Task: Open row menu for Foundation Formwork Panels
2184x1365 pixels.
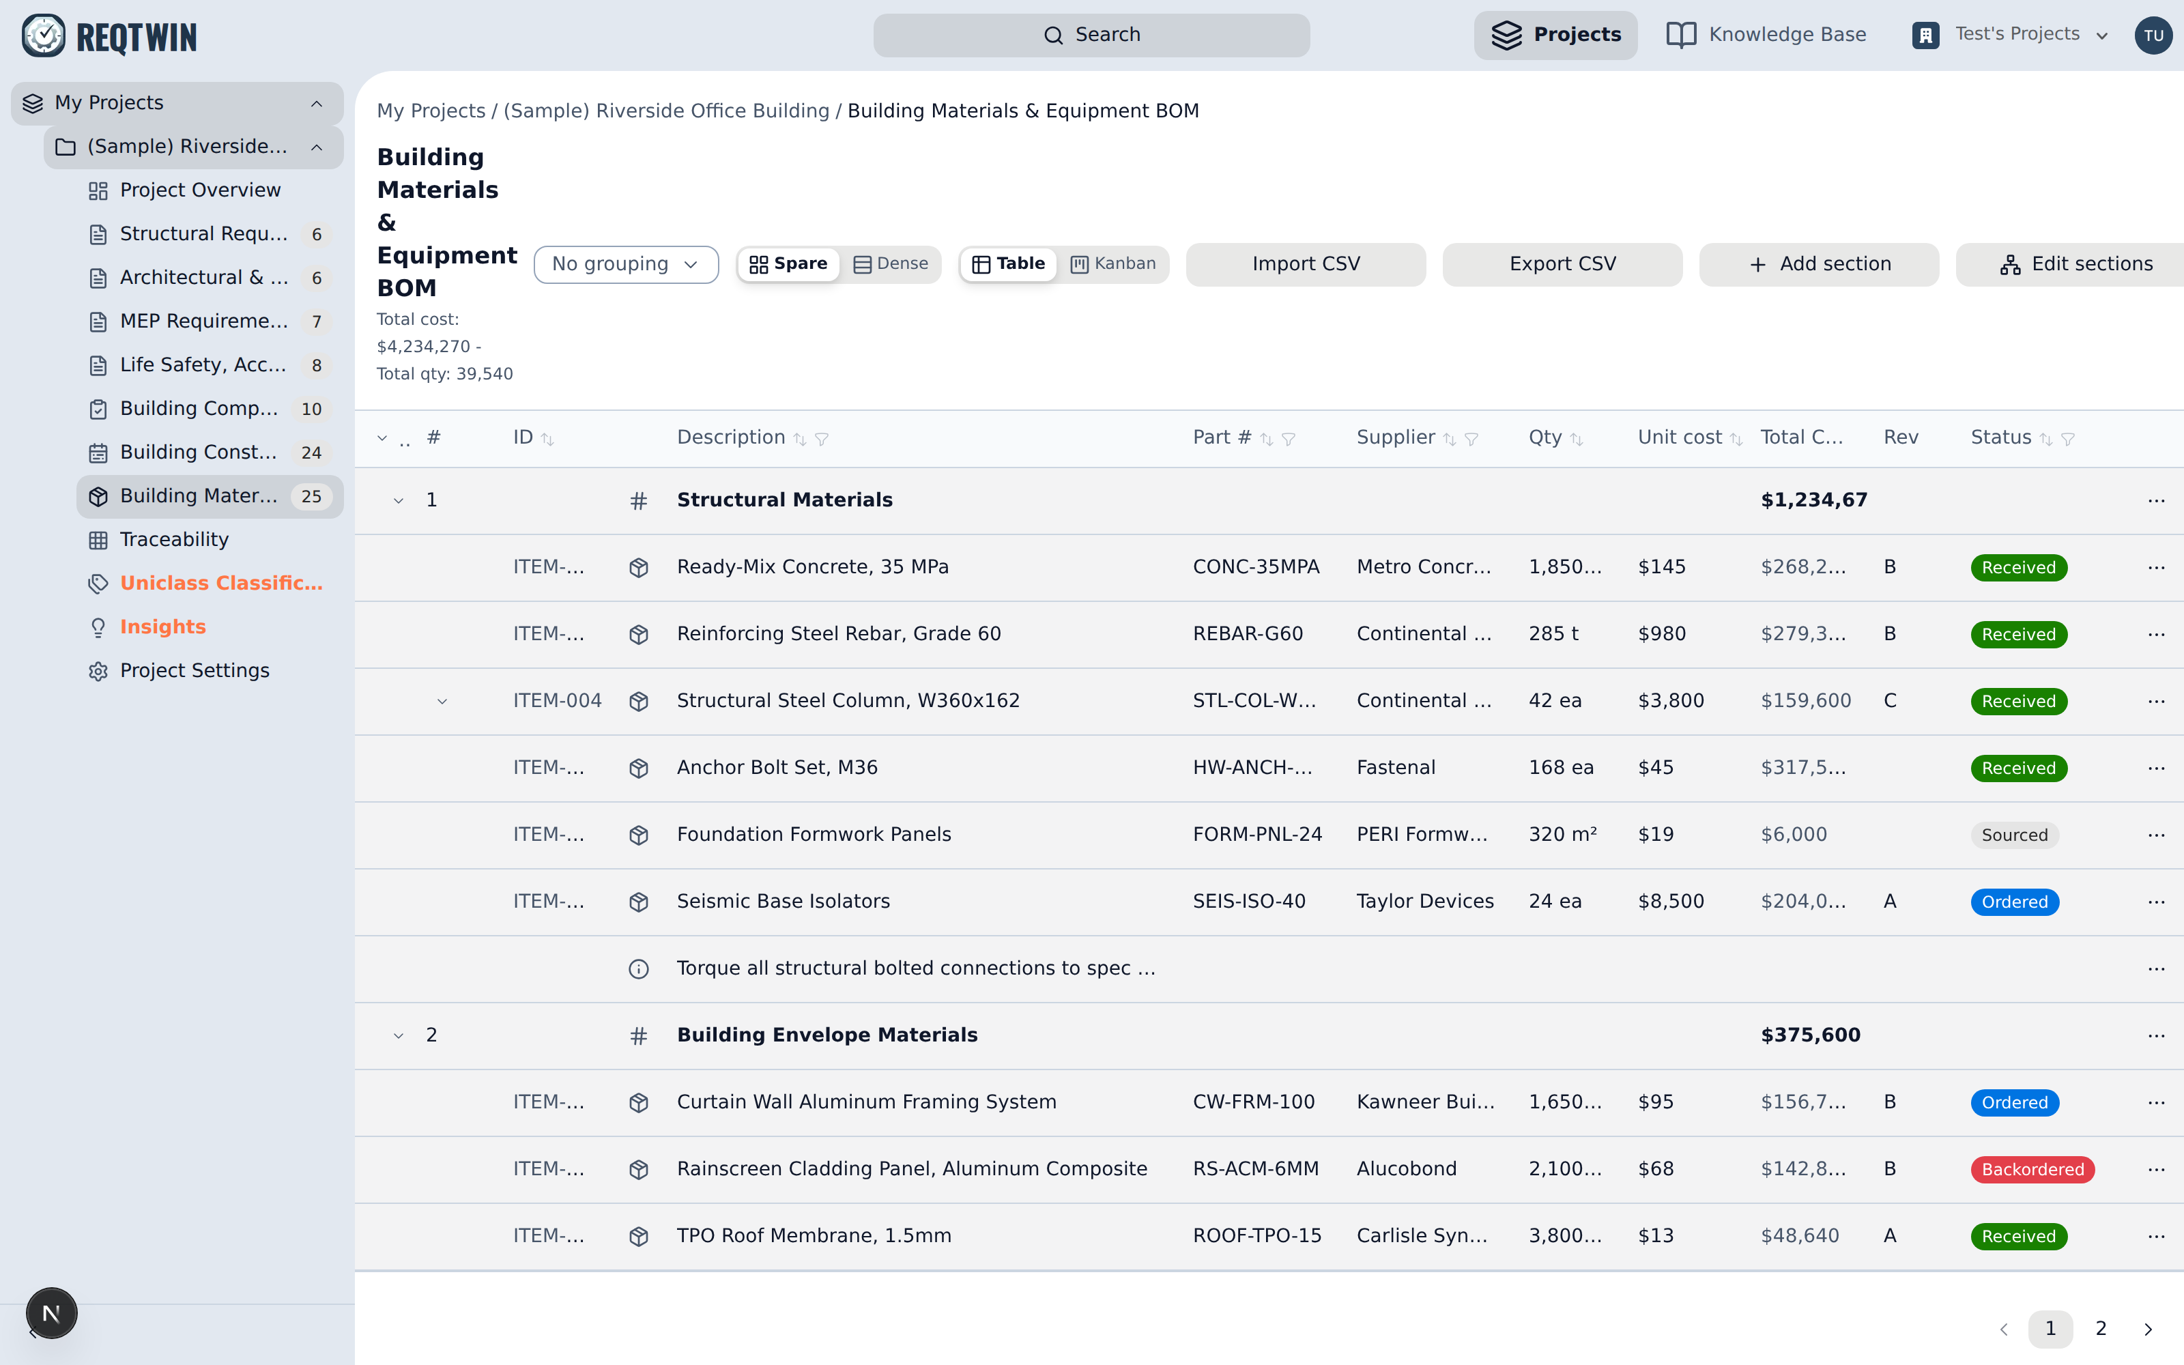Action: [2156, 835]
